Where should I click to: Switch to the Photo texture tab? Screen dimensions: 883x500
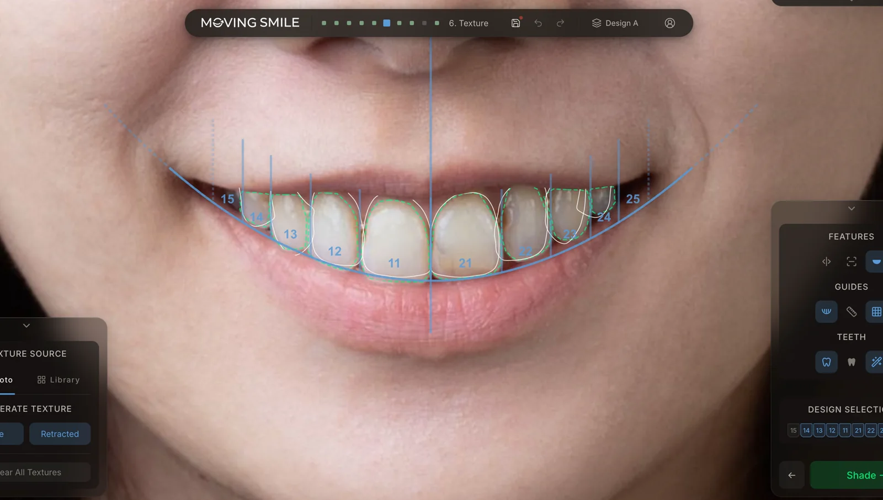click(x=7, y=380)
